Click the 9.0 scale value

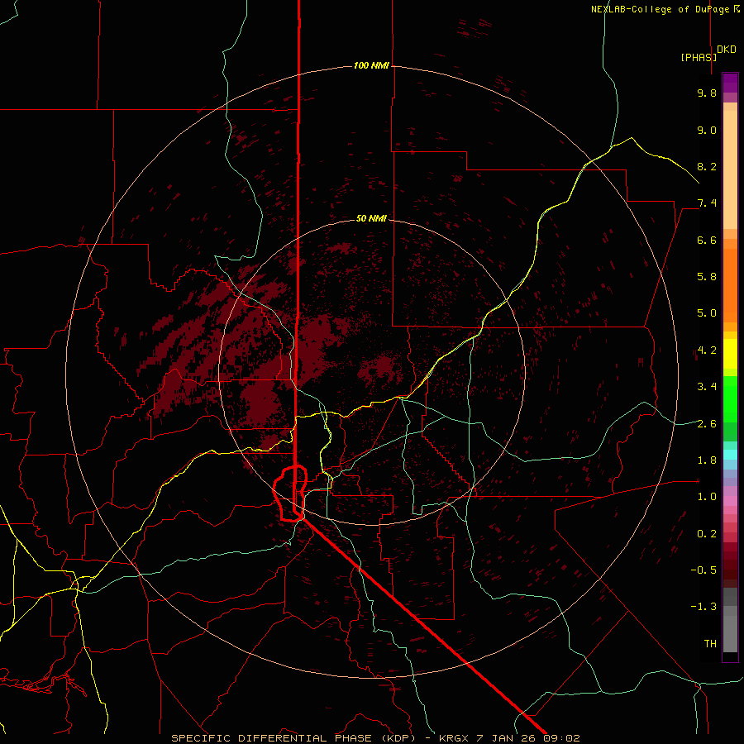(x=707, y=130)
